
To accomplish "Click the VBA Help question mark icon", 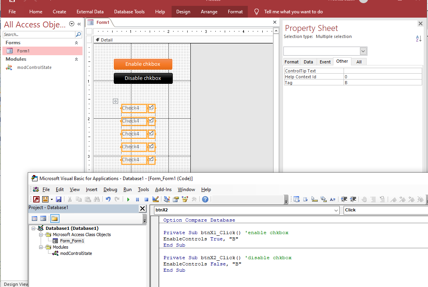I will [205, 199].
